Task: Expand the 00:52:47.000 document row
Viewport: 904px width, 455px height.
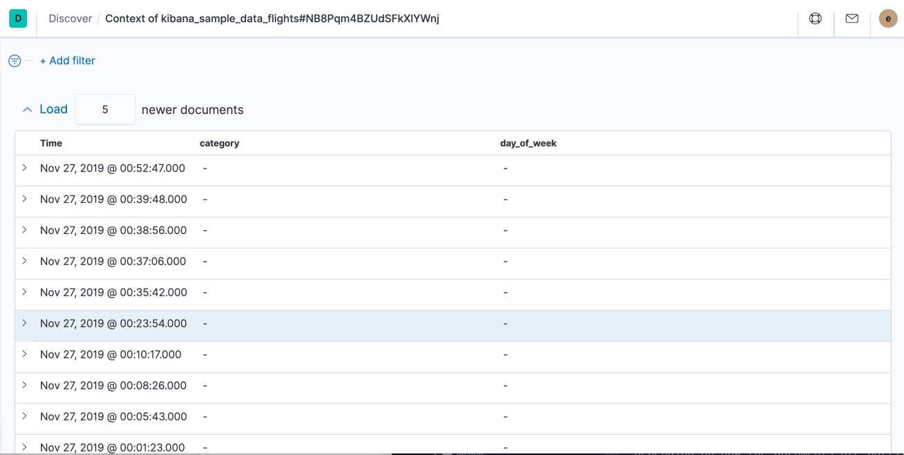Action: coord(25,168)
